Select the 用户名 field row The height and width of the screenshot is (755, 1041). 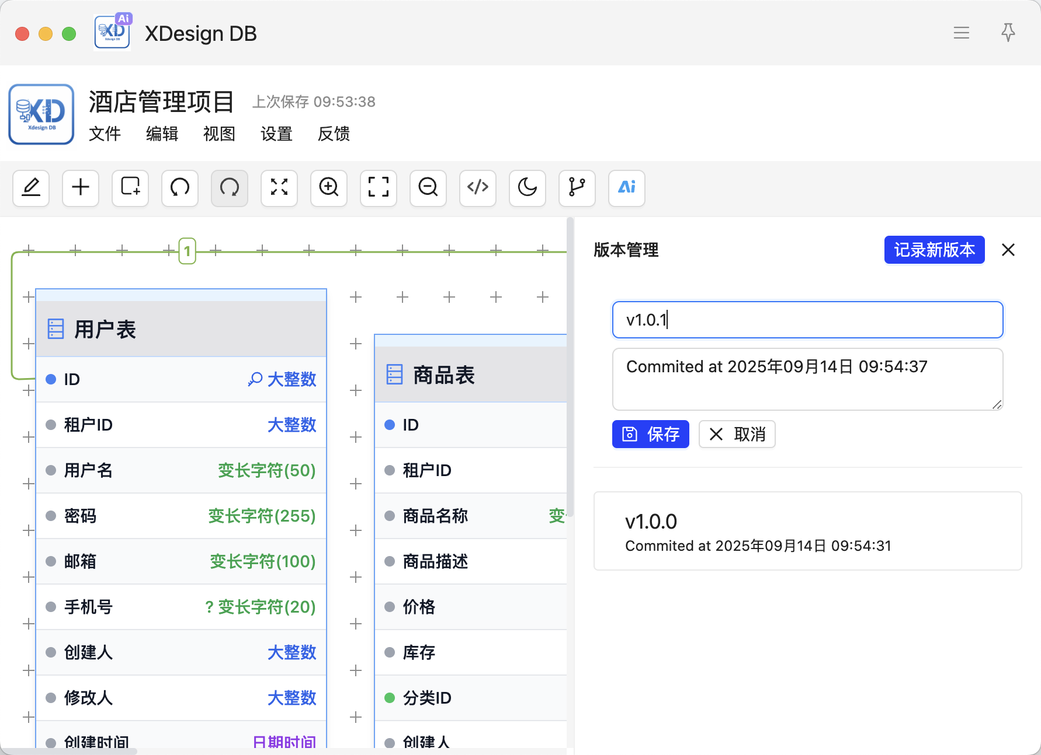coord(181,470)
